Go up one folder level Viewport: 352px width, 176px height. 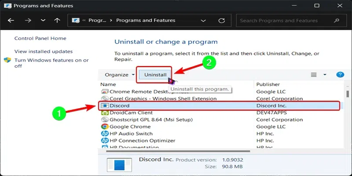tap(57, 21)
